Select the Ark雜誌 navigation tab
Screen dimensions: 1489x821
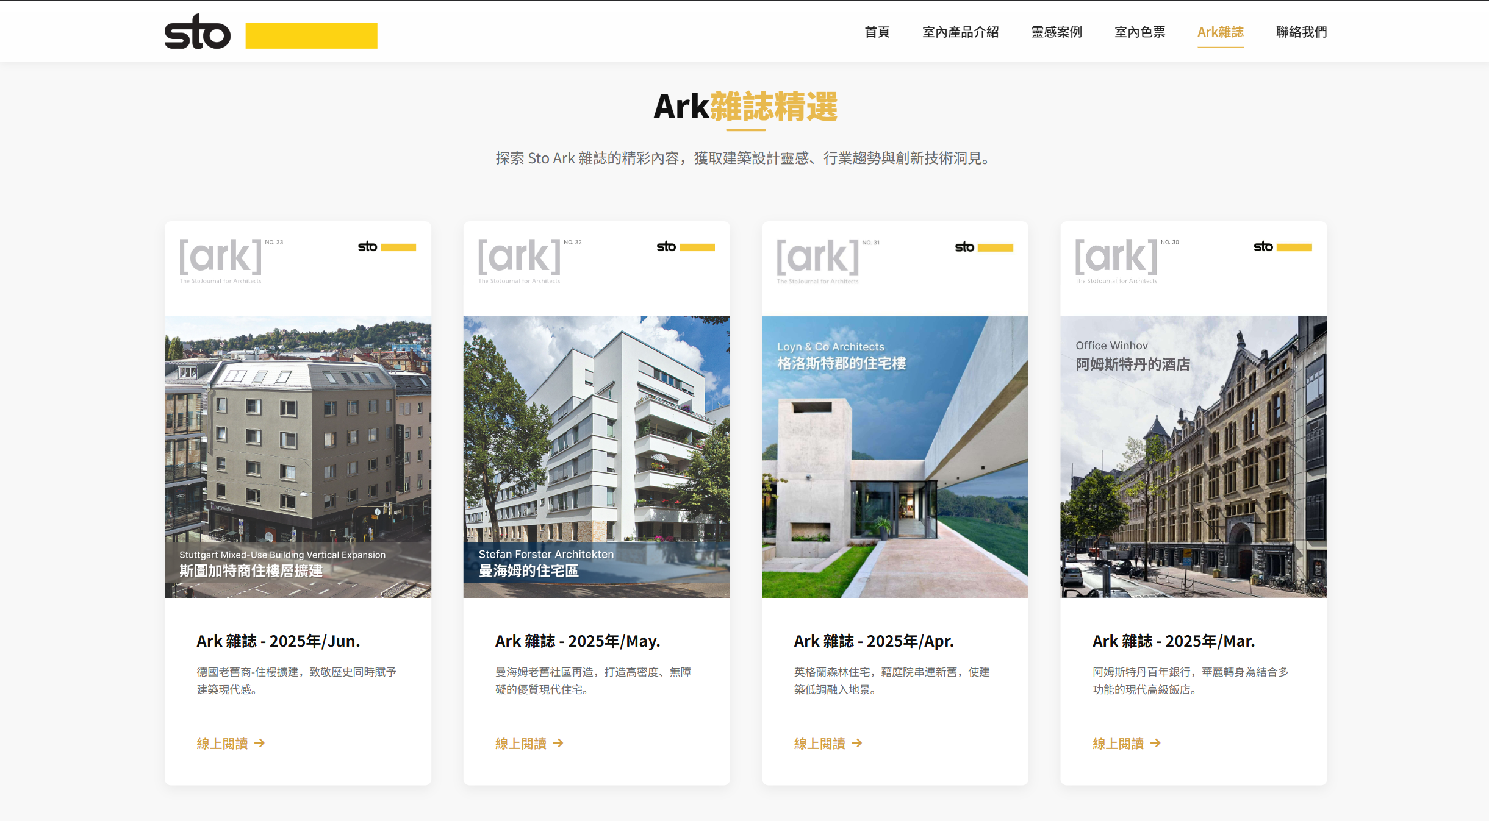1220,32
